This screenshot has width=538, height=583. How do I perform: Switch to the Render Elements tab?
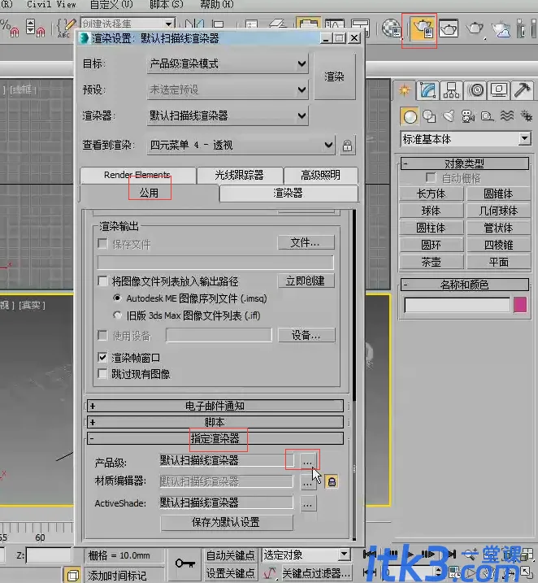point(137,175)
